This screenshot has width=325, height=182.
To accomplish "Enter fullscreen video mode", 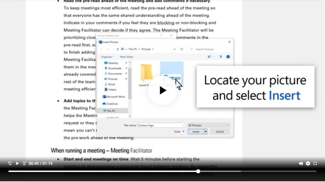I will [315, 164].
